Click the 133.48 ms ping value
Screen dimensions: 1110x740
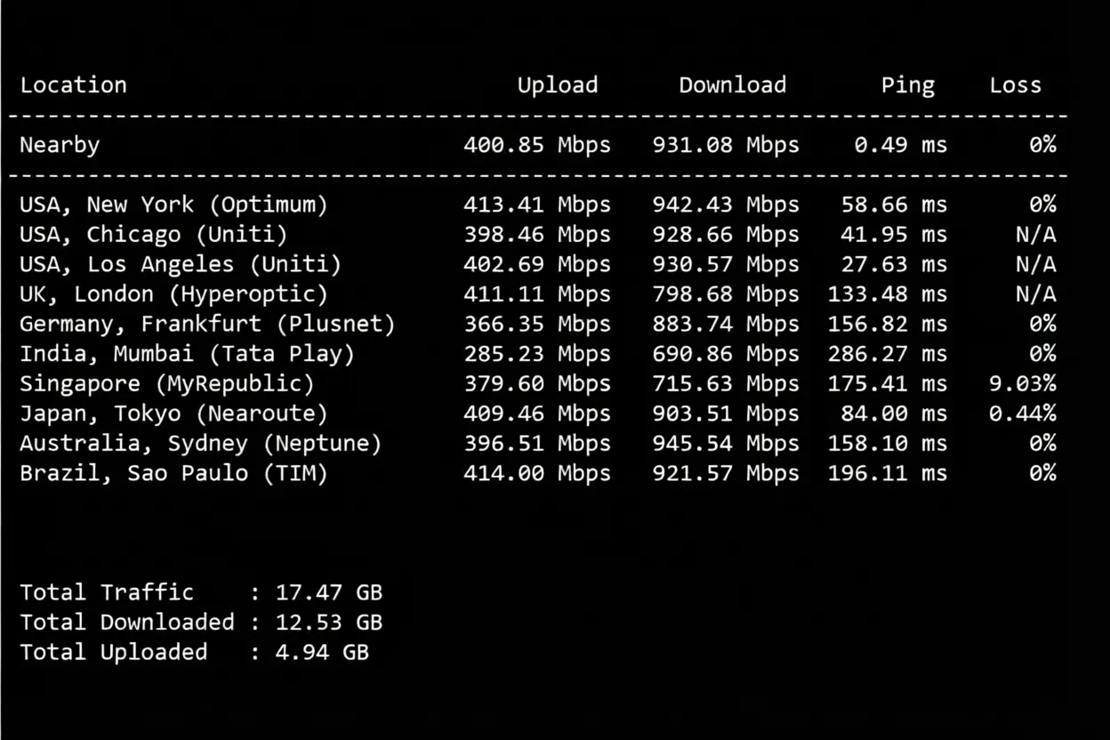[x=888, y=294]
